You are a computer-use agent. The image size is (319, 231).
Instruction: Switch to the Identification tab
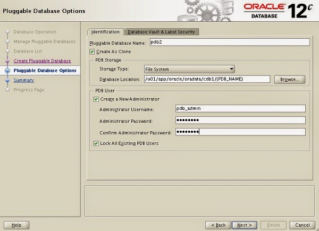105,32
